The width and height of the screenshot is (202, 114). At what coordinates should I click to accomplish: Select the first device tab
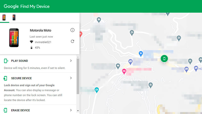tap(4, 17)
